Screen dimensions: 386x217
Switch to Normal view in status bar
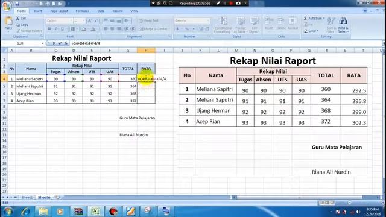(321, 203)
